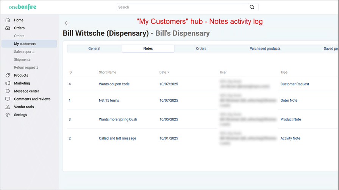Click the back arrow icon
This screenshot has width=339, height=190.
pyautogui.click(x=67, y=23)
